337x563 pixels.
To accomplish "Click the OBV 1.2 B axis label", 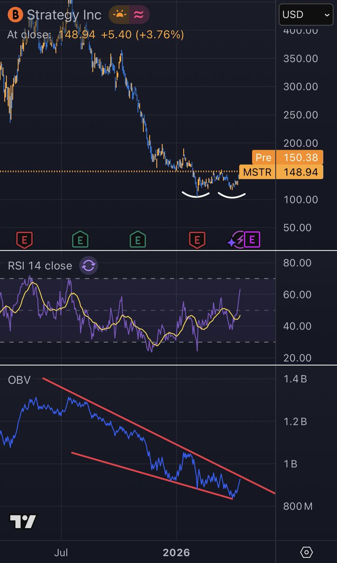I will coord(295,421).
